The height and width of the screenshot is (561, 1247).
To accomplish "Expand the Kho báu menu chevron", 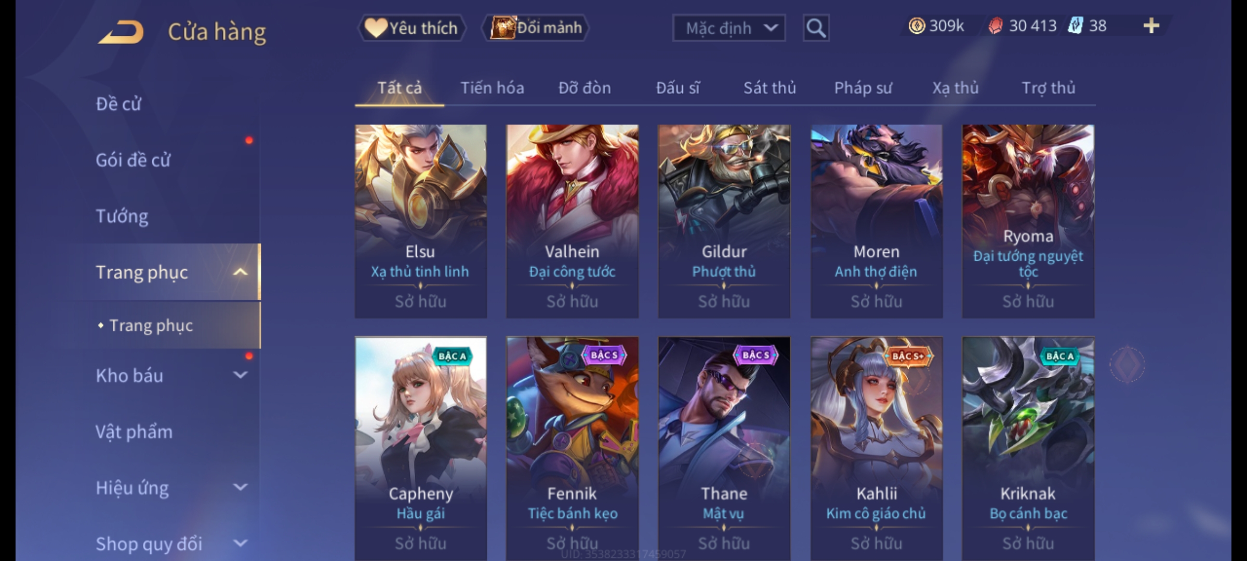I will [x=240, y=375].
